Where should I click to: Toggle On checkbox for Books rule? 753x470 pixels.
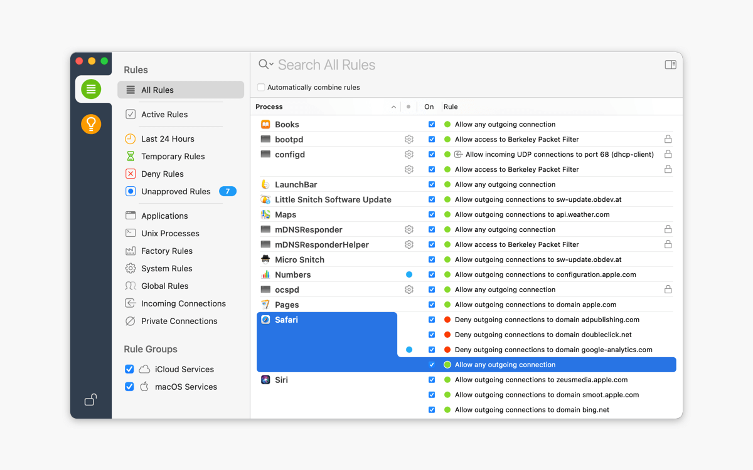pyautogui.click(x=432, y=124)
